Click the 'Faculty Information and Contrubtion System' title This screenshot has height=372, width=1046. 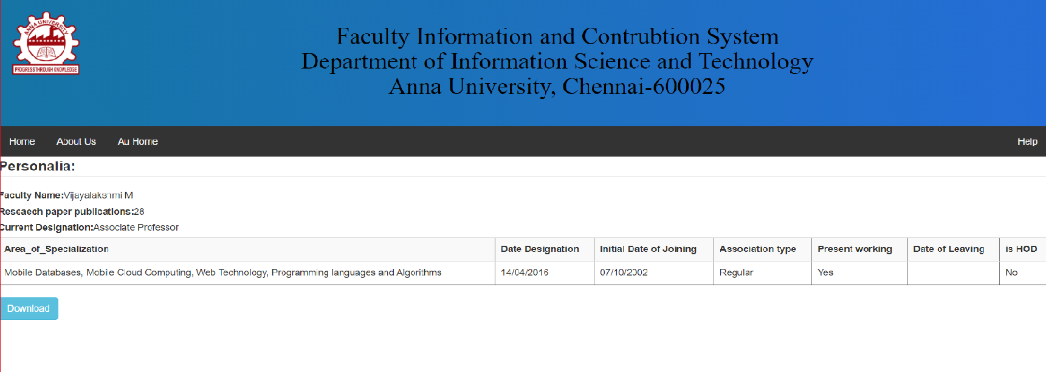(557, 36)
